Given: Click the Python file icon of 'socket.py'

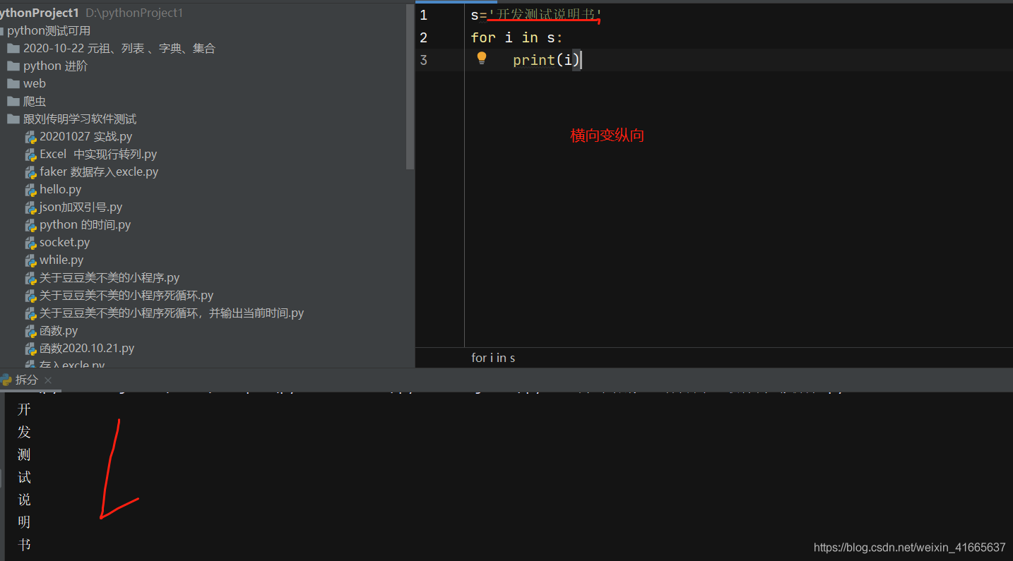Looking at the screenshot, I should point(30,243).
